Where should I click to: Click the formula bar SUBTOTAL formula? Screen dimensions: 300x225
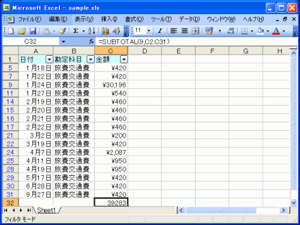tap(134, 41)
